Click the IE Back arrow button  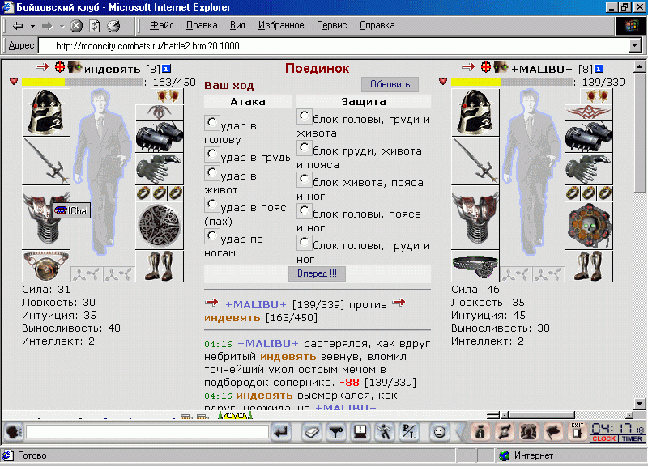17,26
